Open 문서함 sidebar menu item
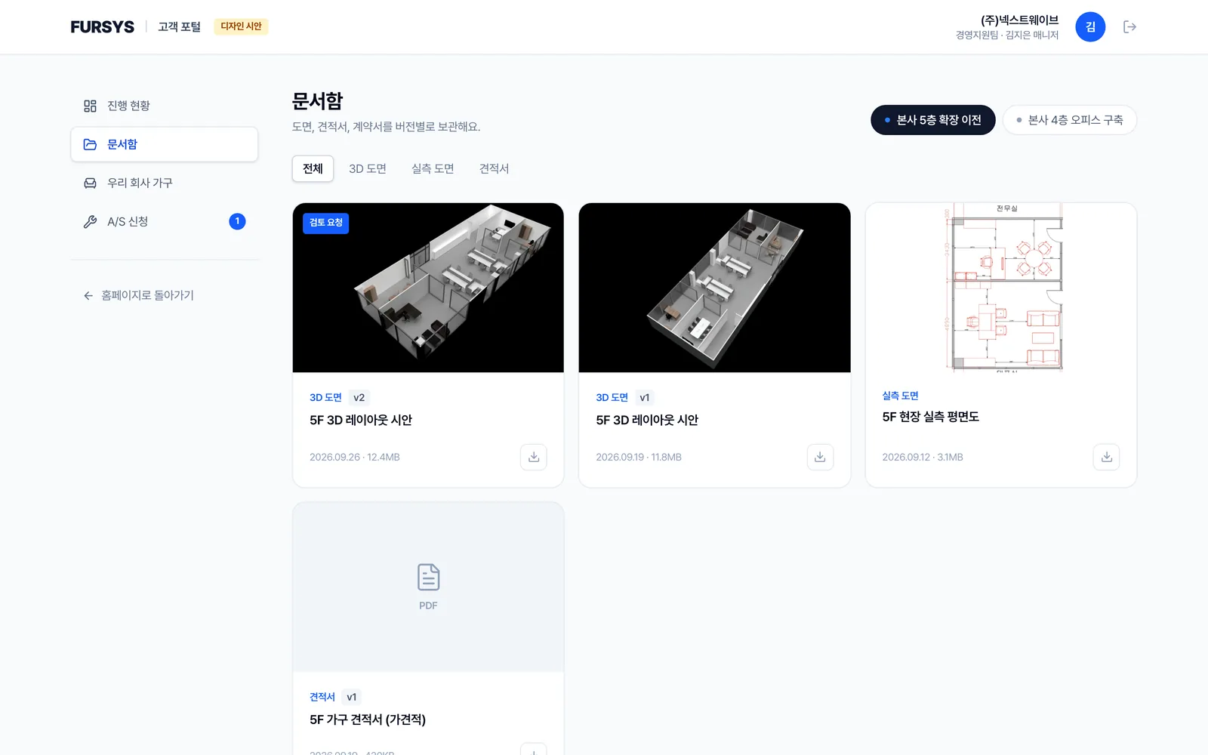Screen dimensions: 1208x755 165,144
